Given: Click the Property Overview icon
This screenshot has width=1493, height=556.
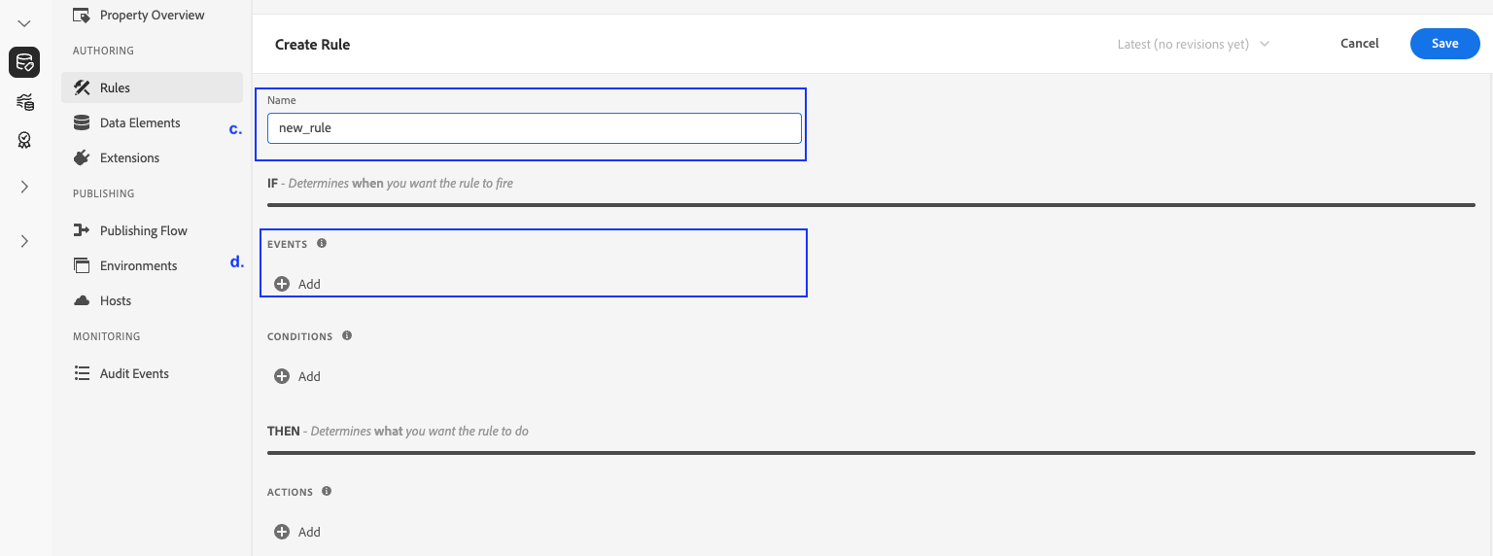Looking at the screenshot, I should [83, 15].
